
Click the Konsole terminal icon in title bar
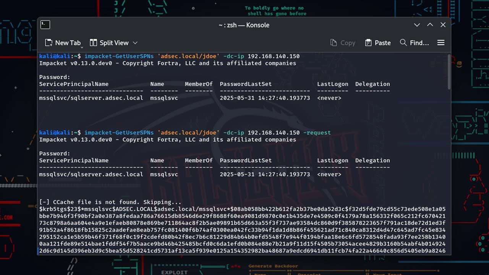(45, 25)
